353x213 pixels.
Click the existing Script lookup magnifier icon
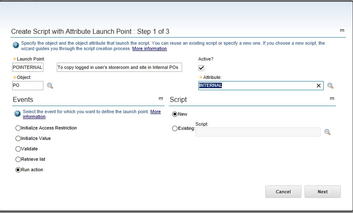(x=328, y=132)
